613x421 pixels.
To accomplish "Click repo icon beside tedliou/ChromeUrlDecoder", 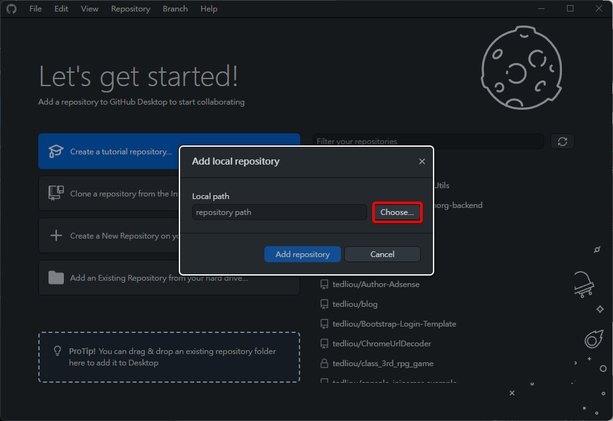I will 324,344.
